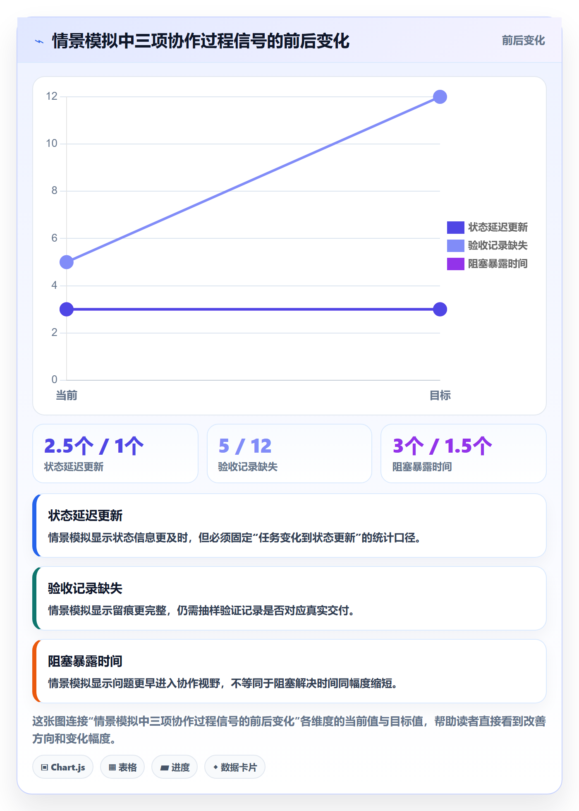579x811 pixels.
Task: Click the light blue point at 当前
Action: coord(67,262)
